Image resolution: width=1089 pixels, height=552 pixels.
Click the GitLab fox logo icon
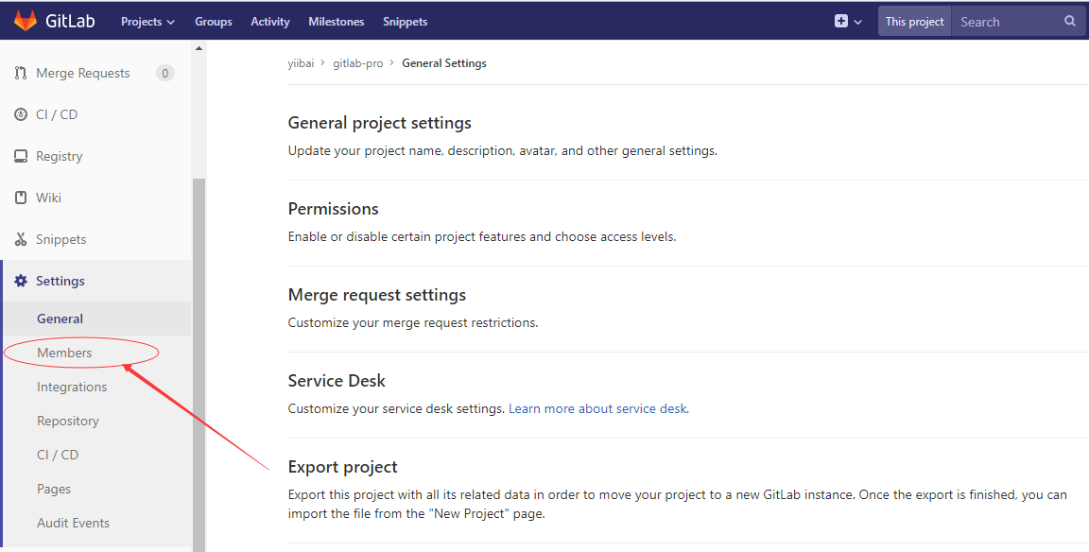tap(26, 21)
